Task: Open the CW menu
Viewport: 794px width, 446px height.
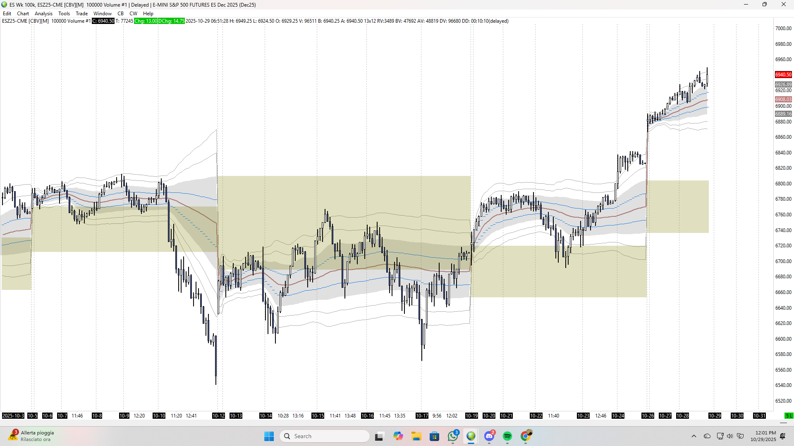Action: (133, 13)
